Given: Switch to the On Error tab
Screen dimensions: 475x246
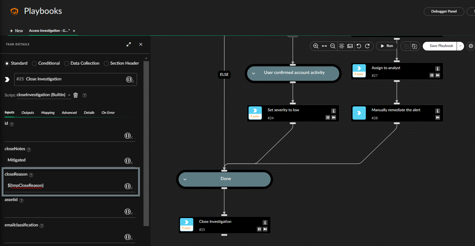Looking at the screenshot, I should (108, 113).
